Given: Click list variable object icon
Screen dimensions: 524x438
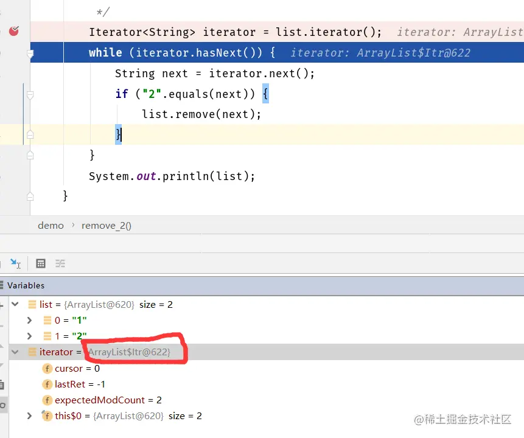Looking at the screenshot, I should click(x=32, y=304).
